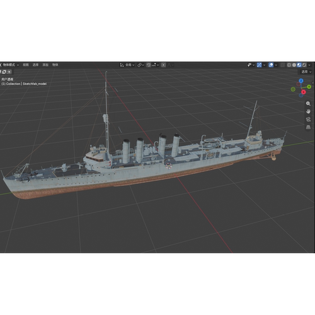Click the negative X axis gizmo circle
Viewport: 315px width, 315px height.
tap(299, 84)
